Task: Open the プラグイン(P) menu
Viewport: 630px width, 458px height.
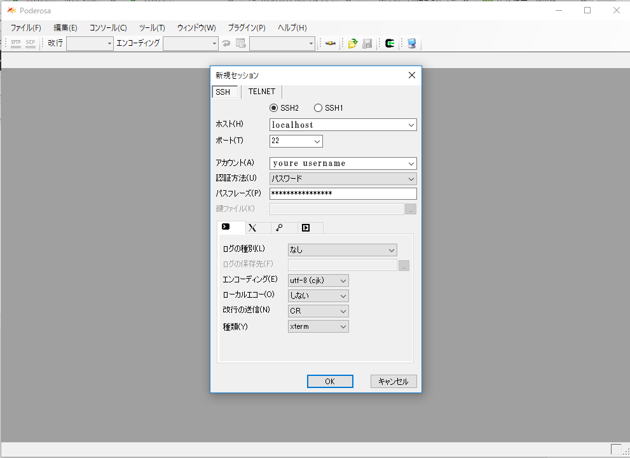Action: [x=247, y=28]
